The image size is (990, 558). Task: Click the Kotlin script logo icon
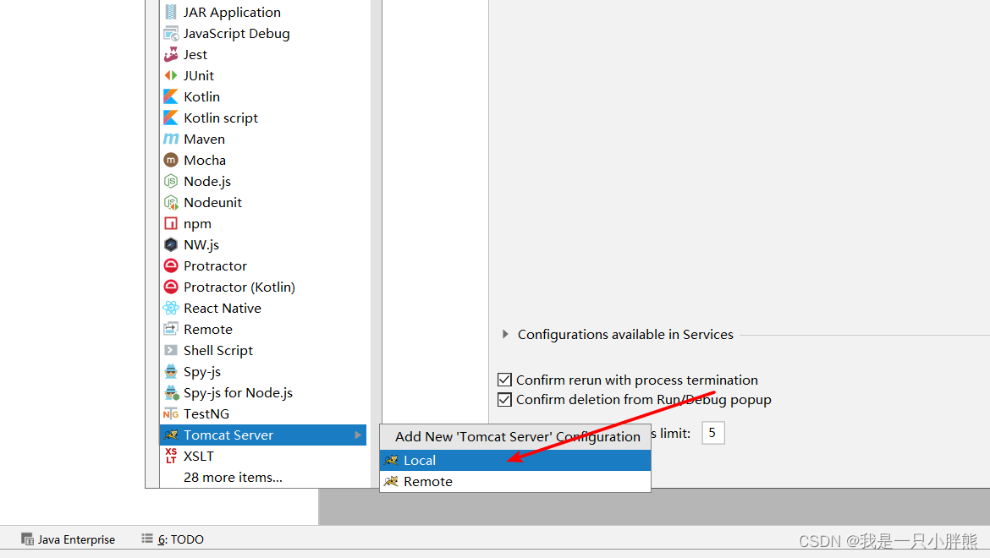(x=170, y=118)
